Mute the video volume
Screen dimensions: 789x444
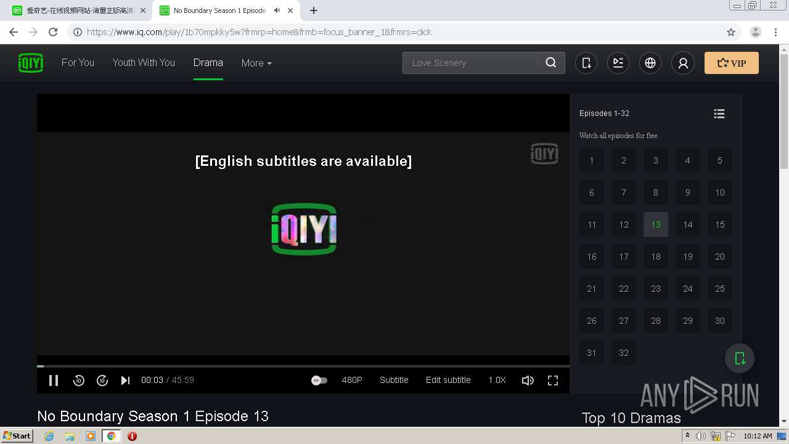coord(528,380)
